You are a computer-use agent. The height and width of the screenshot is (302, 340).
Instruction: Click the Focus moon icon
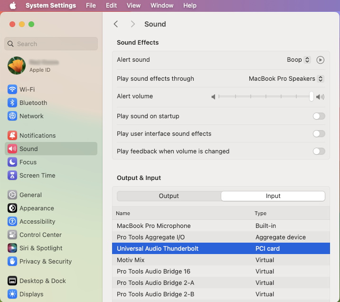click(x=12, y=162)
